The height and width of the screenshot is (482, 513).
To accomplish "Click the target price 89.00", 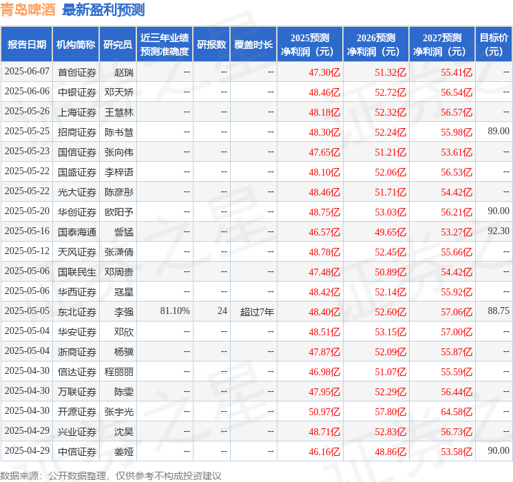I will click(499, 131).
